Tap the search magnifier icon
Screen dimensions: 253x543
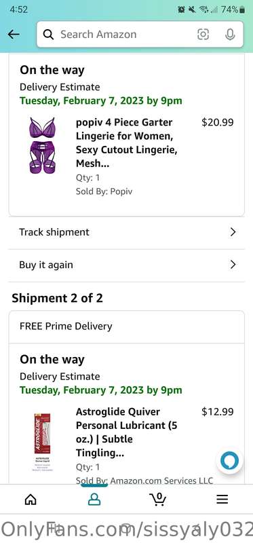(x=49, y=35)
